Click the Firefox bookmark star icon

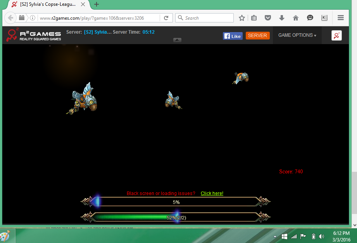click(242, 18)
